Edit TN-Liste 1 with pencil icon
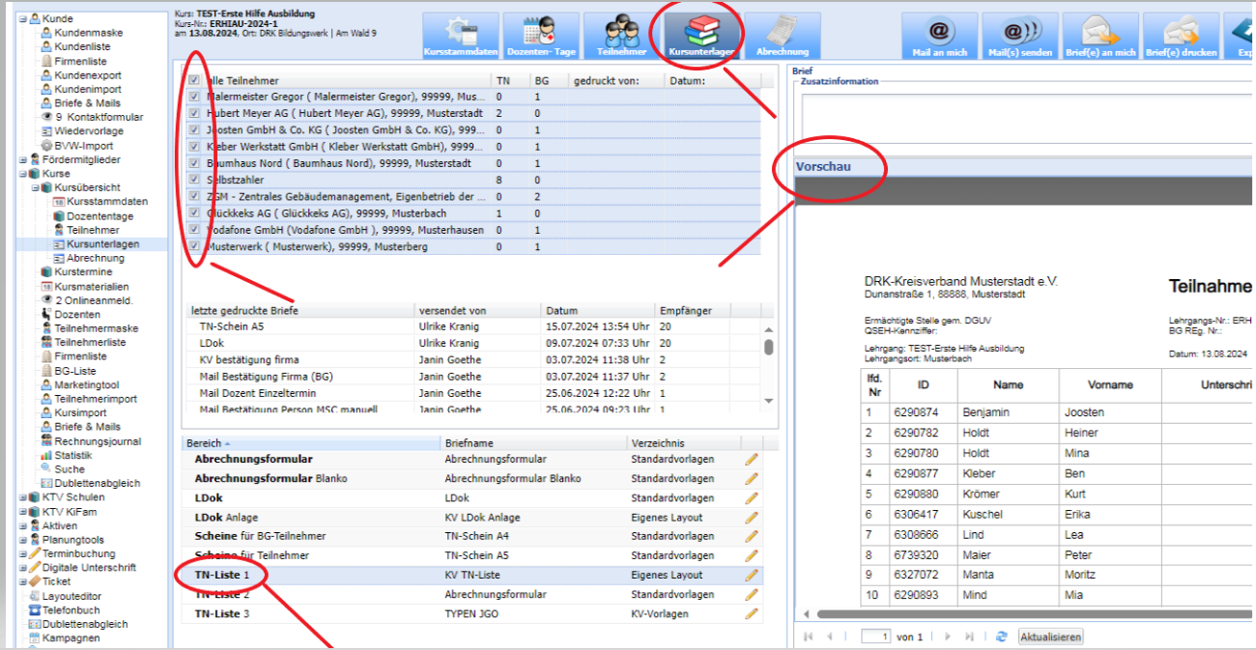1256x650 pixels. [751, 576]
